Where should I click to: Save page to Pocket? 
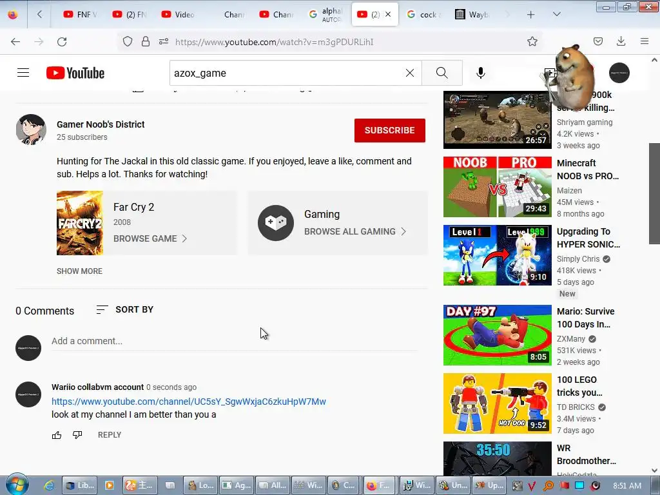point(597,41)
